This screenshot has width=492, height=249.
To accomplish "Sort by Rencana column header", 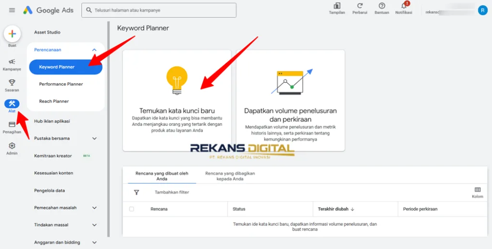I will [x=159, y=209].
